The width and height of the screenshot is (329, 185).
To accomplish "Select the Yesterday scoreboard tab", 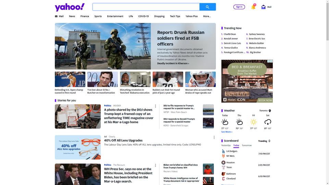I will 226,145.
